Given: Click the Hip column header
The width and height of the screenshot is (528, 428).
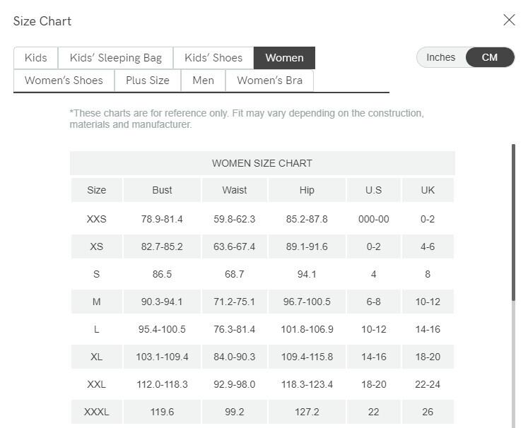Looking at the screenshot, I should coord(307,190).
